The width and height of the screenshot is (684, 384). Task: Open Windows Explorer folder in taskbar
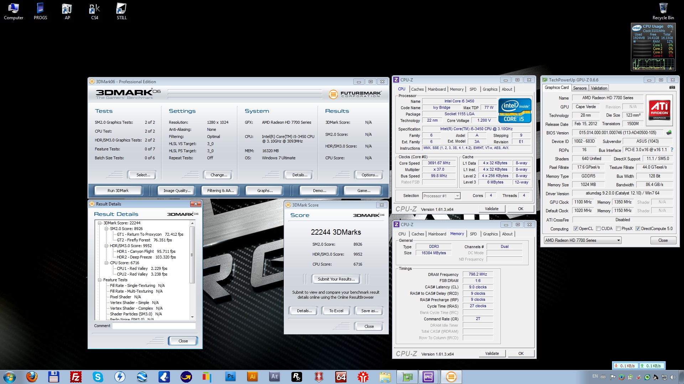(x=385, y=377)
